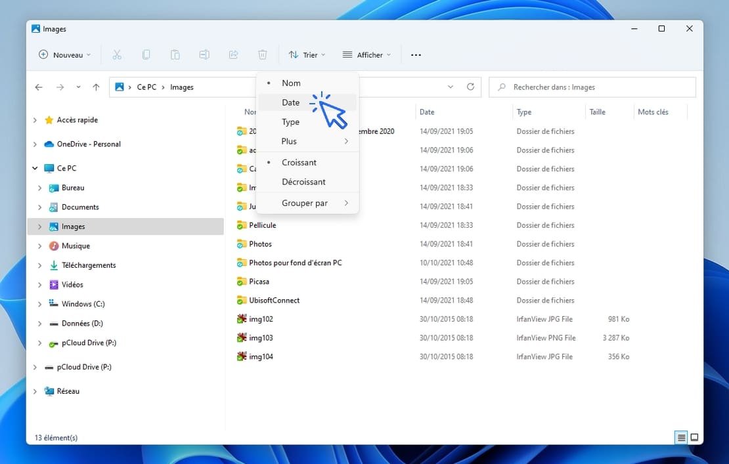Select the Bureau desktop icon in sidebar
729x464 pixels.
(x=54, y=188)
